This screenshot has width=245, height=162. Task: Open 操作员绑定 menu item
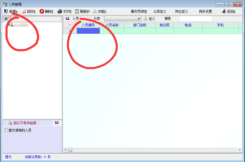click(x=139, y=11)
